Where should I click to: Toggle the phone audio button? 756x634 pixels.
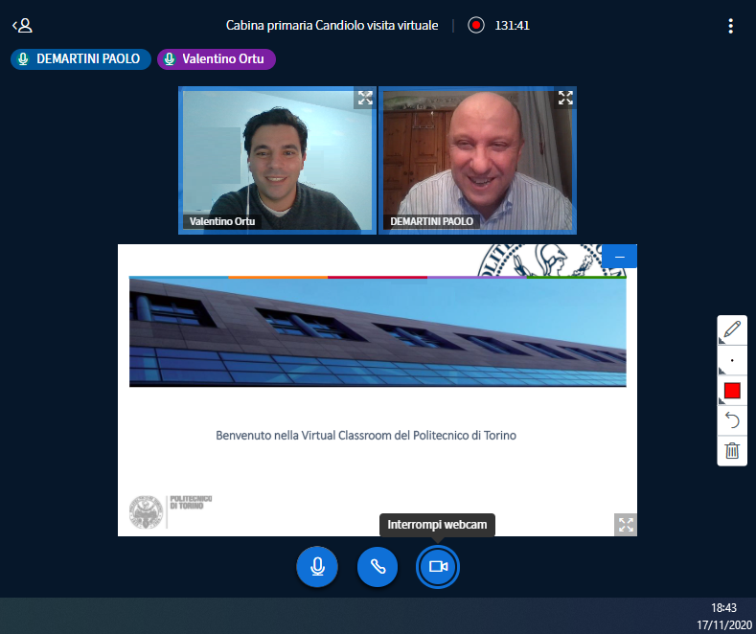(378, 567)
